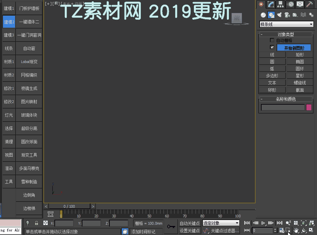This screenshot has width=317, height=235.
Task: Toggle isolate selection light bulb icon
Action: 28,223
